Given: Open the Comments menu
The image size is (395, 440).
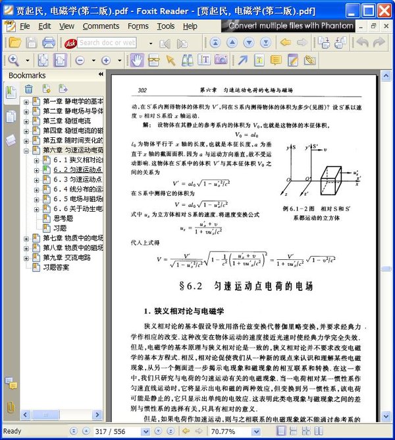Looking at the screenshot, I should [101, 26].
